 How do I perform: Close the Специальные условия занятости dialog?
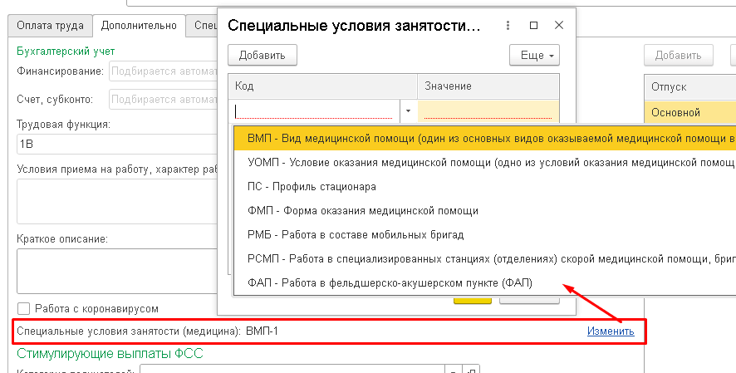(x=559, y=25)
